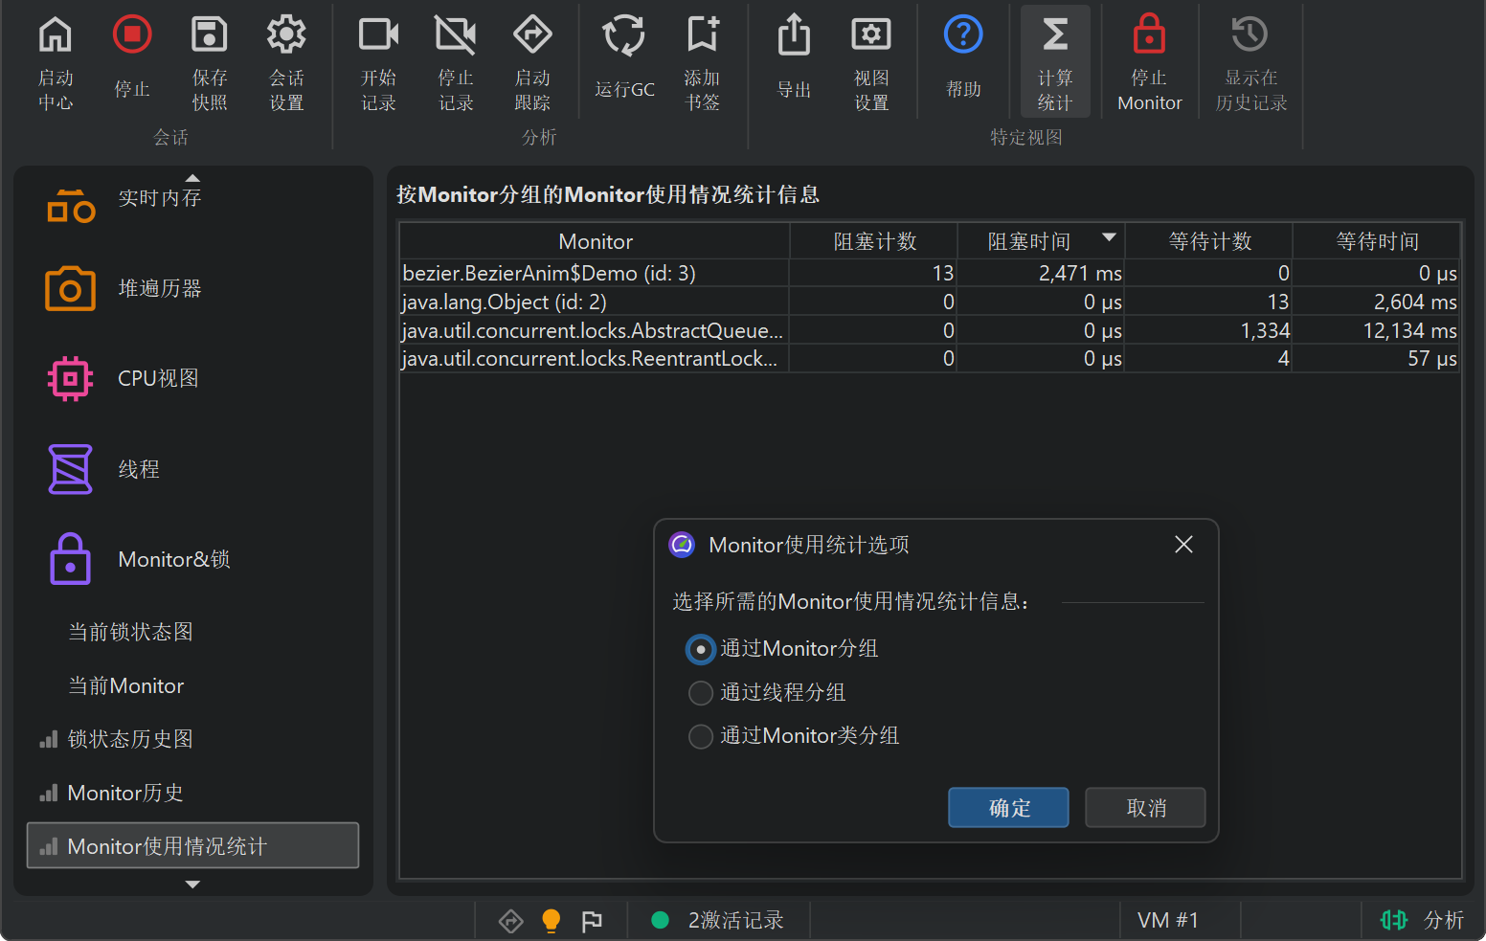Select the 通过Monitor分组 radio option
The height and width of the screenshot is (941, 1486).
tap(701, 649)
